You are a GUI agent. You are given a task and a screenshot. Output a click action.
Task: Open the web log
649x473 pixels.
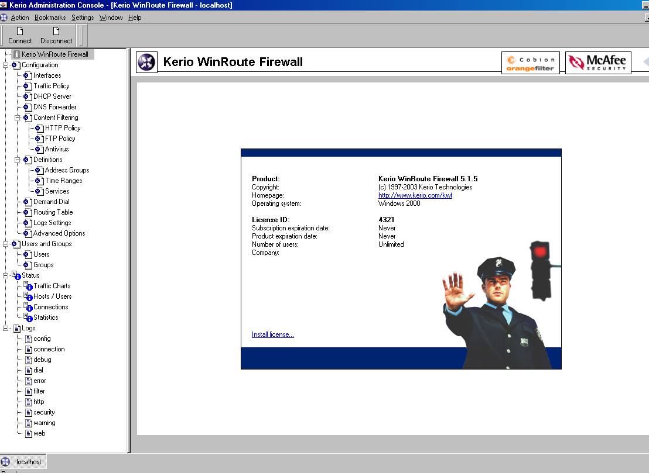[x=39, y=433]
